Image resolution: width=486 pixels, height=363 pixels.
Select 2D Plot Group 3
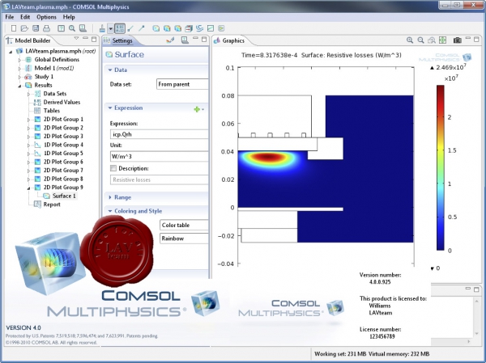(x=63, y=137)
